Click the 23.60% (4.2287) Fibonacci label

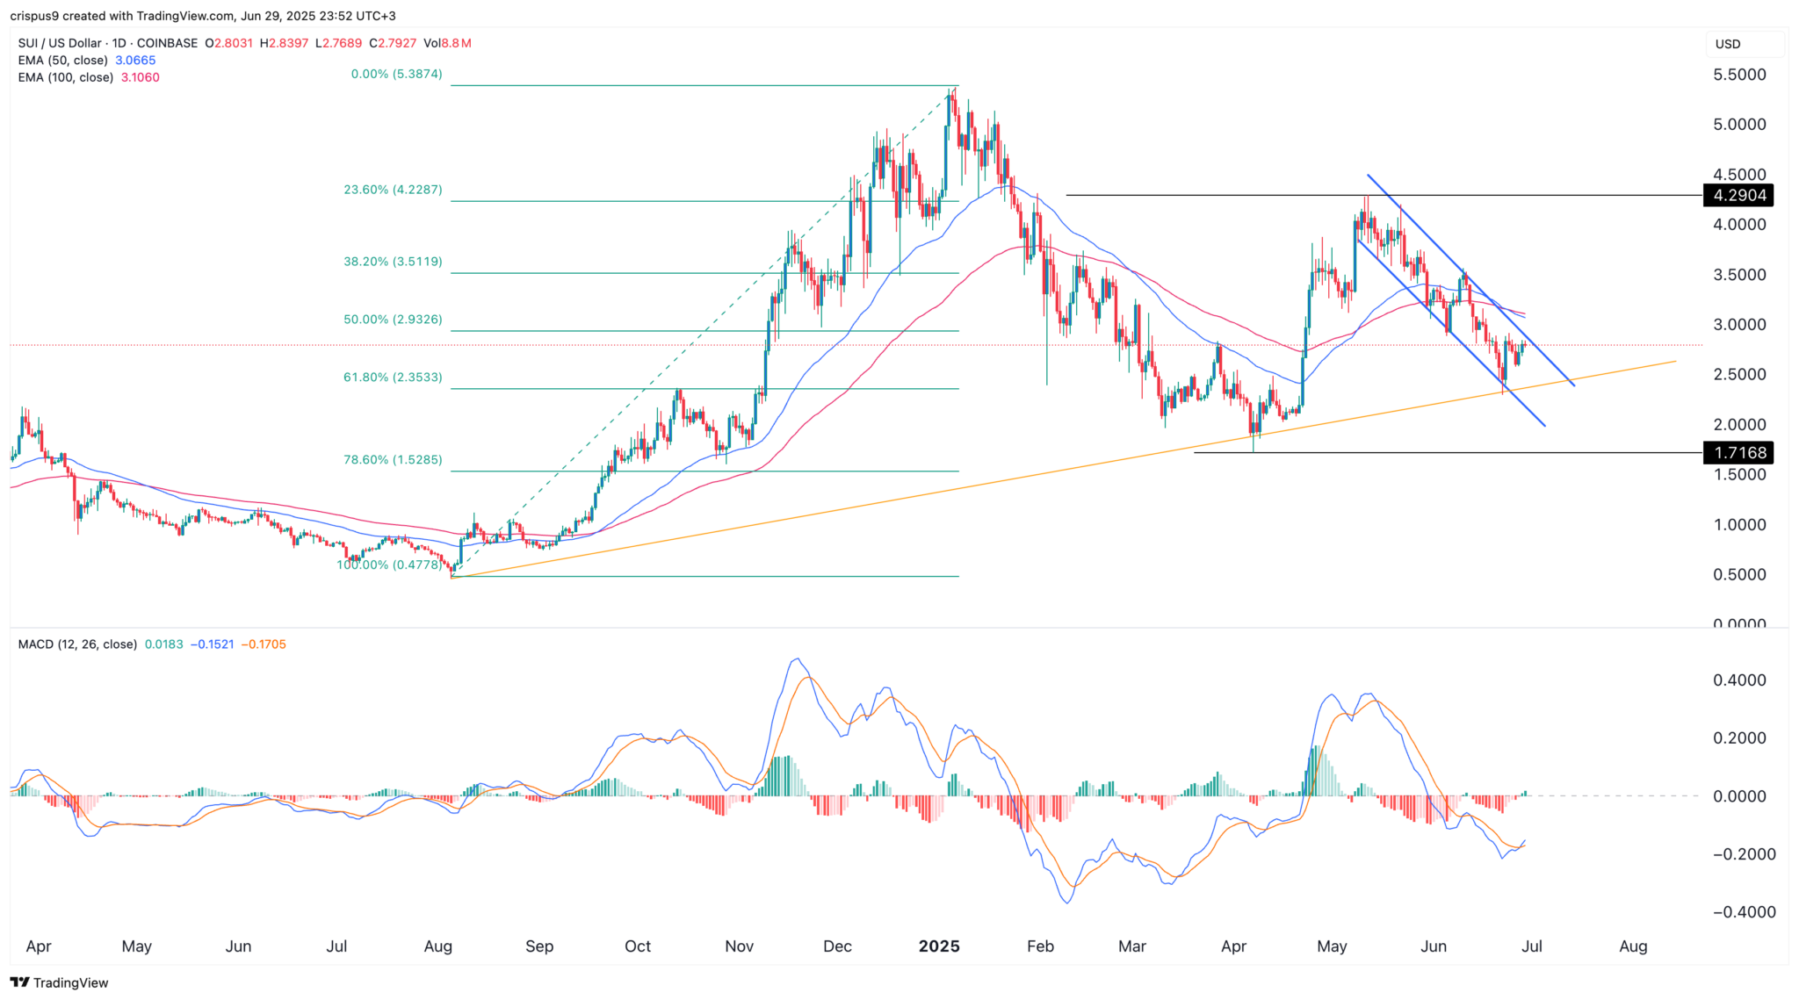[393, 190]
